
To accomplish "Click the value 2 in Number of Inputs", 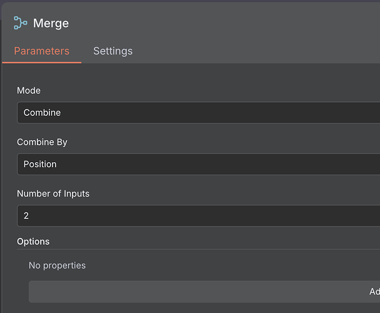I will [26, 215].
